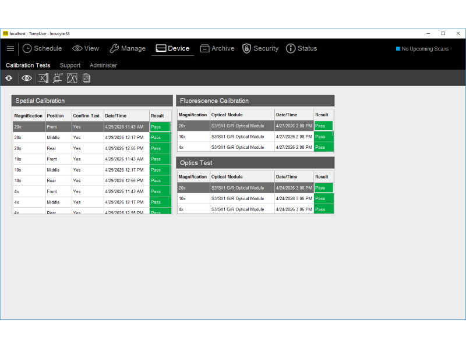The width and height of the screenshot is (466, 349).
Task: Maximize the Incucyte S3 window
Action: click(x=443, y=34)
